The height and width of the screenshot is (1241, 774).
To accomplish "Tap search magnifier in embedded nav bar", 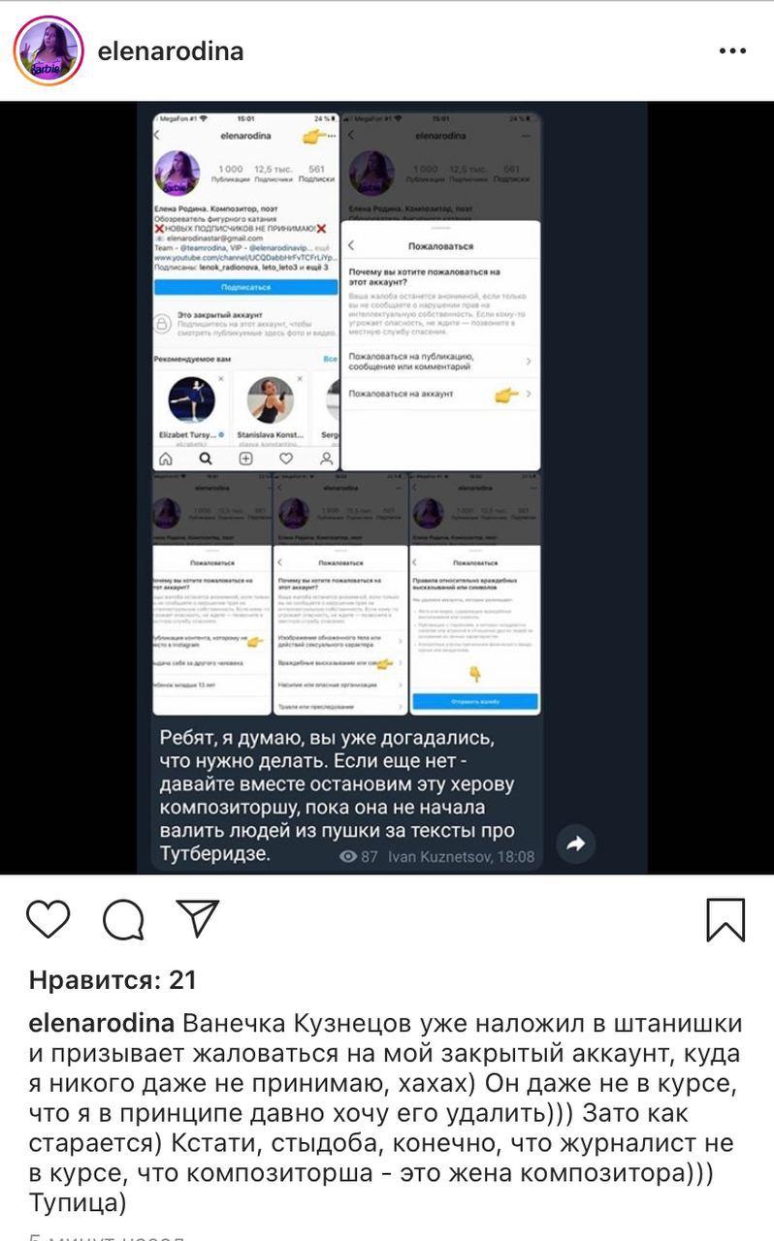I will pyautogui.click(x=206, y=459).
